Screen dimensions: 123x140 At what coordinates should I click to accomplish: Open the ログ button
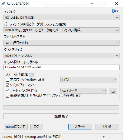click(36, 127)
